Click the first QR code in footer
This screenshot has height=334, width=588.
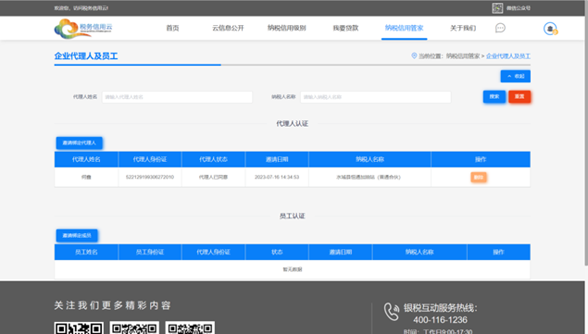point(79,328)
